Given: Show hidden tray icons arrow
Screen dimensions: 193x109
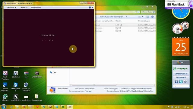Looking at the screenshot, I should tap(166, 107).
